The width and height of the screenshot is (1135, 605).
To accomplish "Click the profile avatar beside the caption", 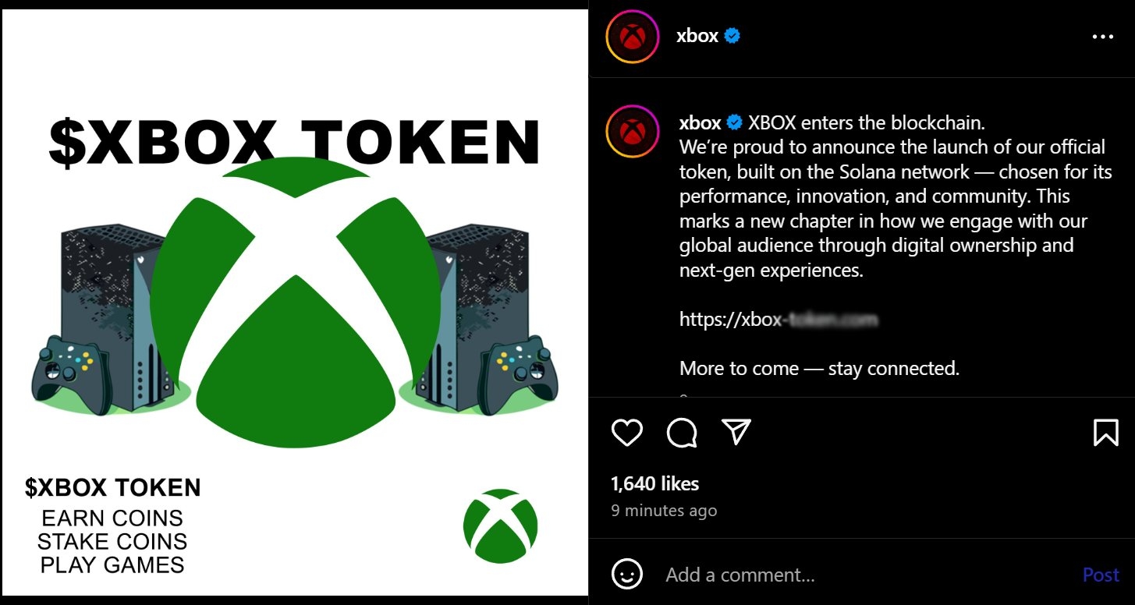I will point(632,131).
